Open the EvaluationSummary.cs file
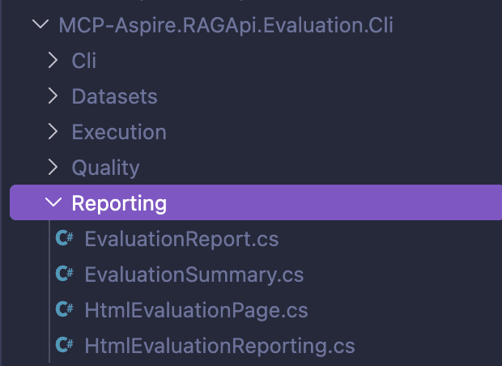 point(194,274)
